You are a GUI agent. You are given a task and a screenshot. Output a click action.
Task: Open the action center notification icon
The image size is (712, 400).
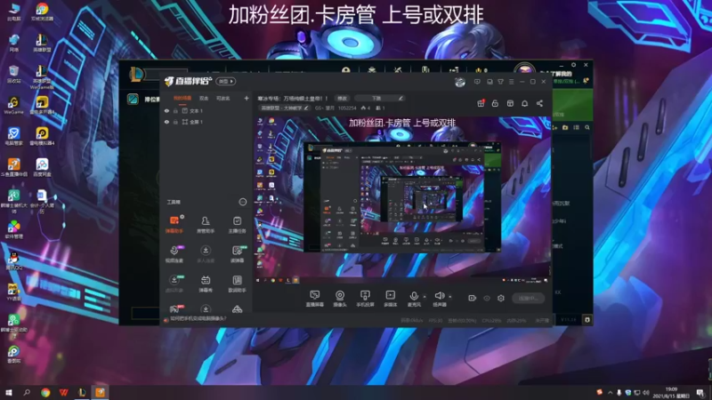point(700,392)
